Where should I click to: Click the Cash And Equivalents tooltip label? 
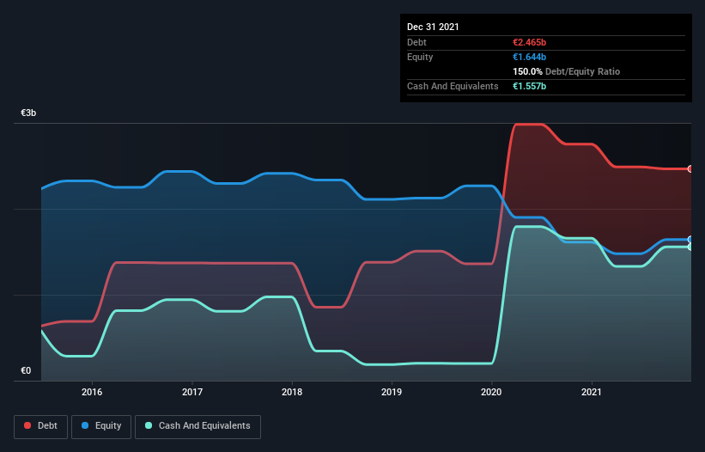[453, 86]
